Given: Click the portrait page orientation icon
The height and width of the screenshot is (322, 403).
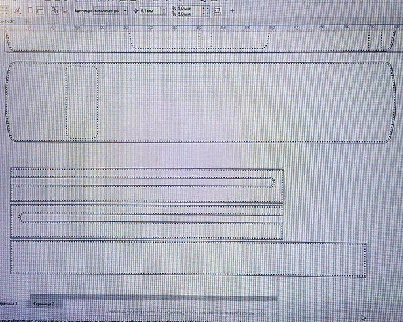Looking at the screenshot, I should point(31,11).
